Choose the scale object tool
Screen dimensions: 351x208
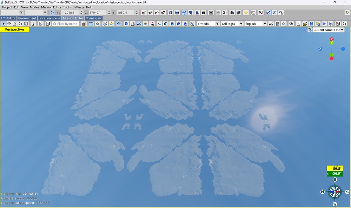(x=26, y=24)
